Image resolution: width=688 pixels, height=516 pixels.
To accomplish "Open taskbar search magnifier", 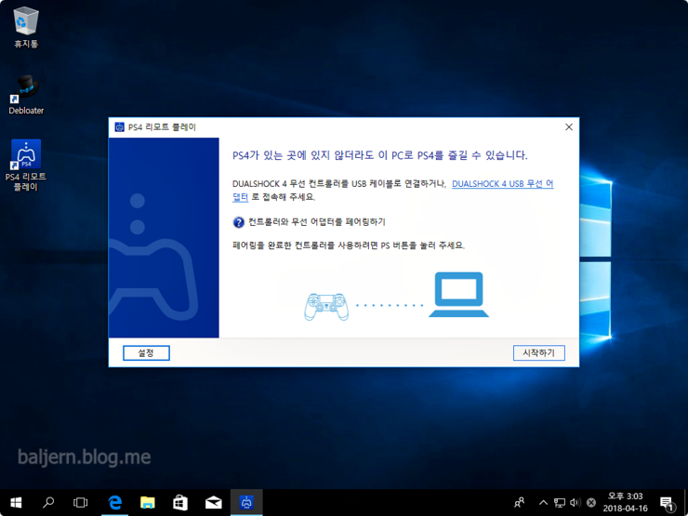I will (x=48, y=503).
